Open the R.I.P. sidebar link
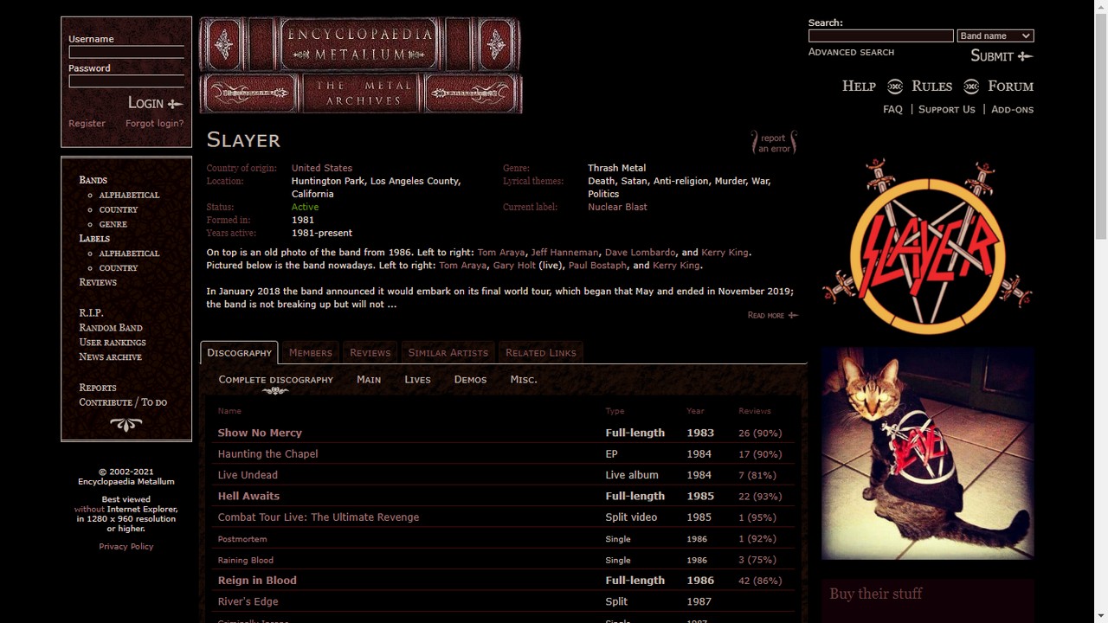The width and height of the screenshot is (1108, 623). point(91,312)
